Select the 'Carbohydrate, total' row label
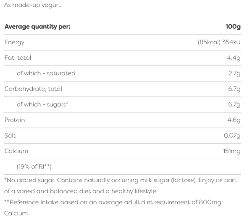The width and height of the screenshot is (252, 221). pos(33,89)
